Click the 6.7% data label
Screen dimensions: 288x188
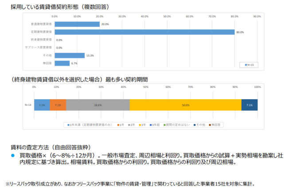tap(74, 64)
